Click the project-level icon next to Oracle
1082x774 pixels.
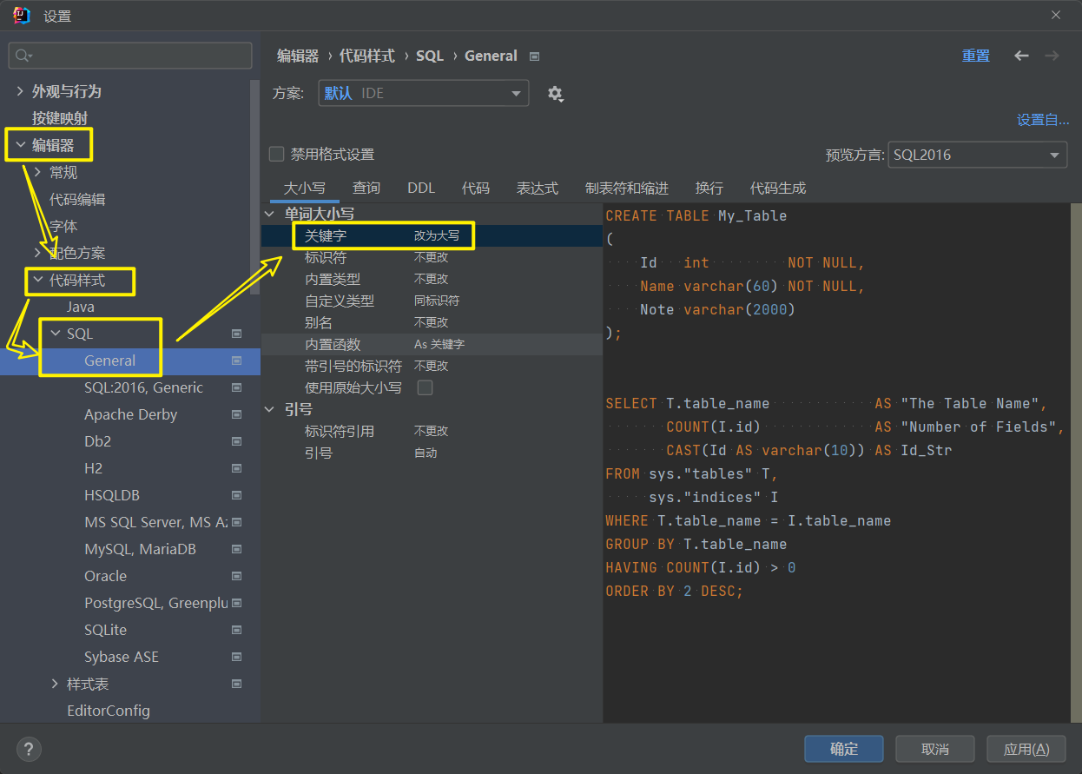236,577
